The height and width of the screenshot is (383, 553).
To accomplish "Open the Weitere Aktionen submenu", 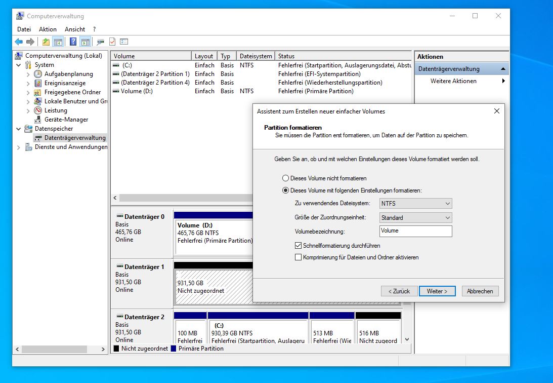I will pos(461,81).
